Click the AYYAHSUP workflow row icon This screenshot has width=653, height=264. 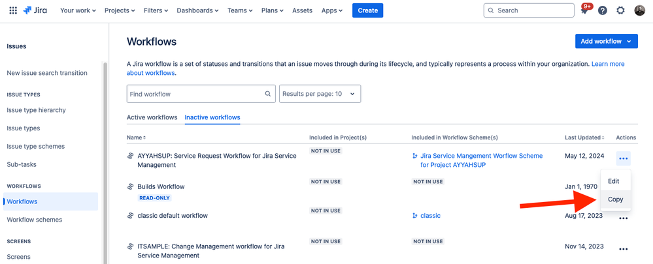click(130, 156)
